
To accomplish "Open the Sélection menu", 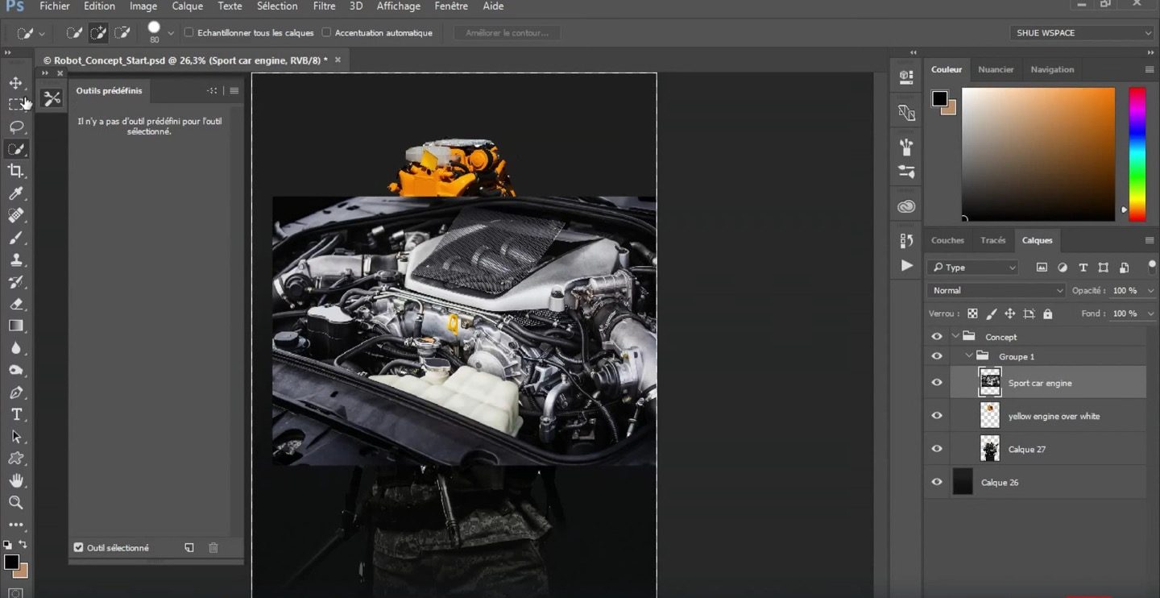I will point(277,6).
